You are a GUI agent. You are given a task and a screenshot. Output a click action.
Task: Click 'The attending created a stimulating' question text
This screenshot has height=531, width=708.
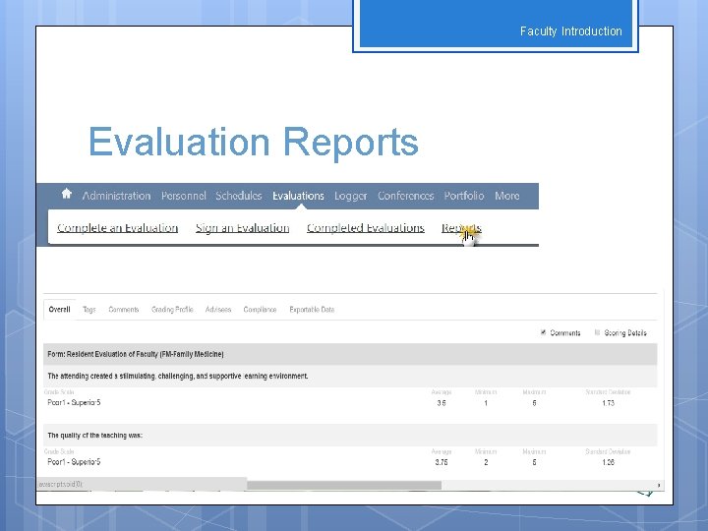click(x=177, y=376)
